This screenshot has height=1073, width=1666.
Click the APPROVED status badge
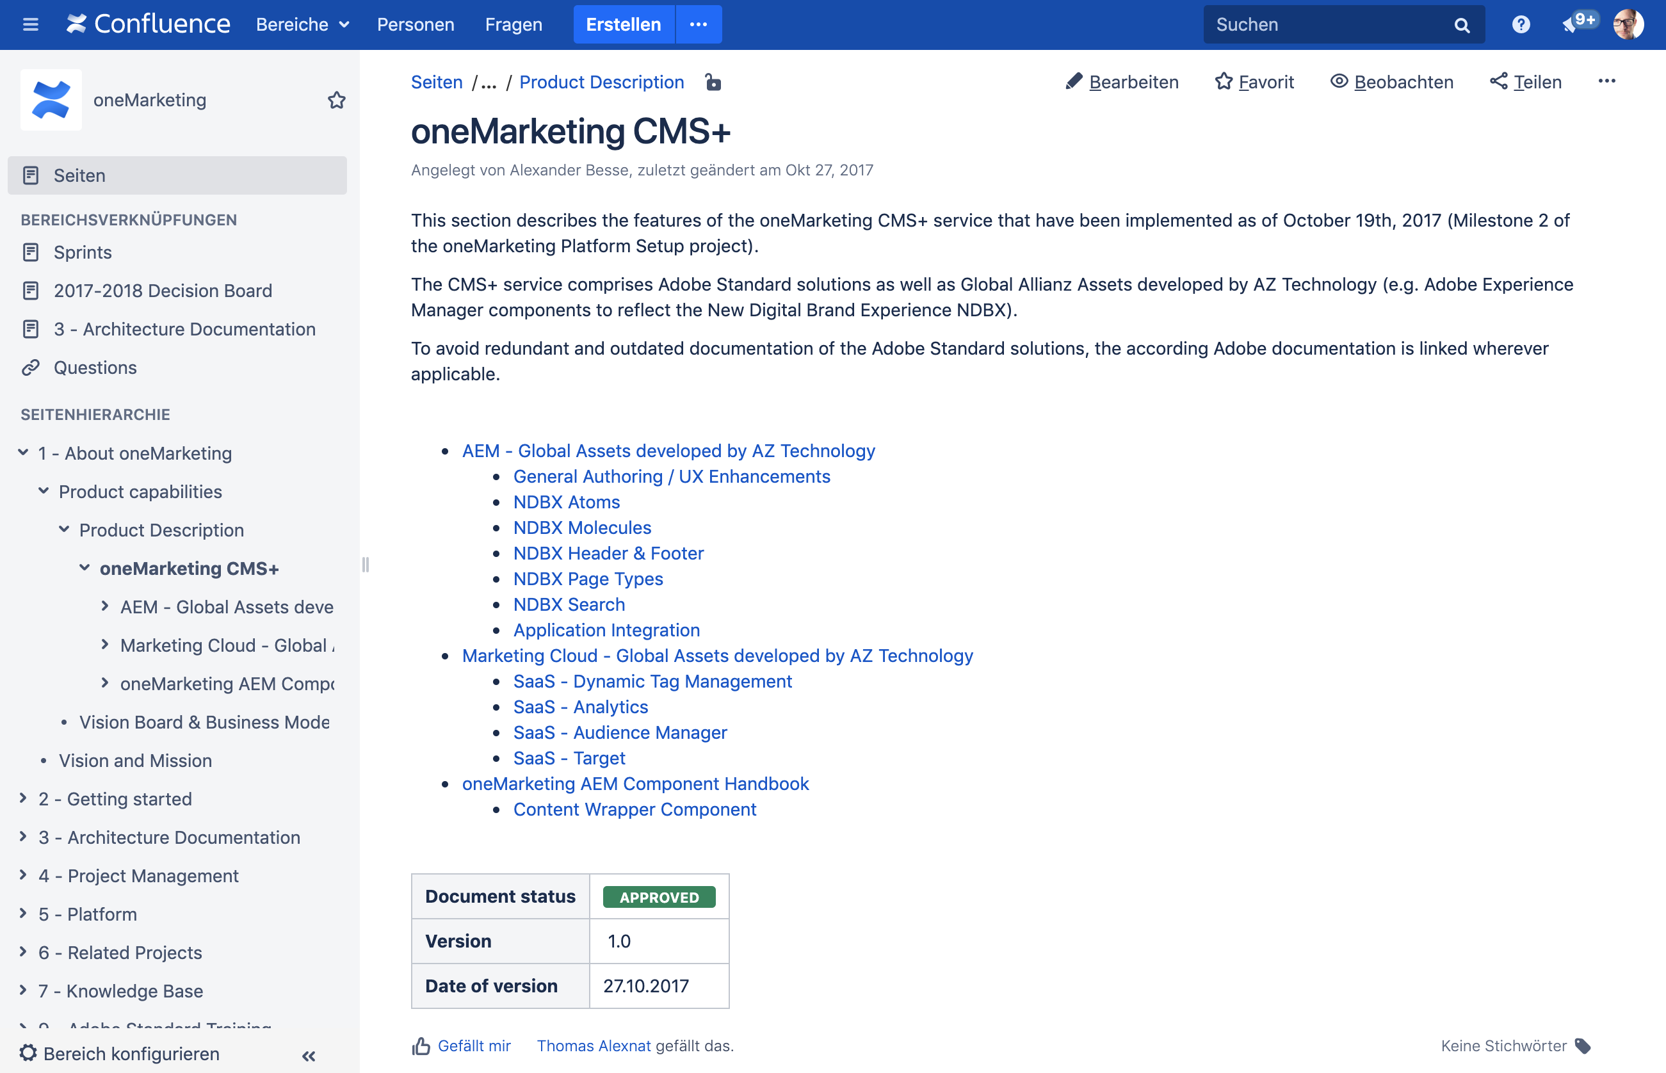click(658, 897)
